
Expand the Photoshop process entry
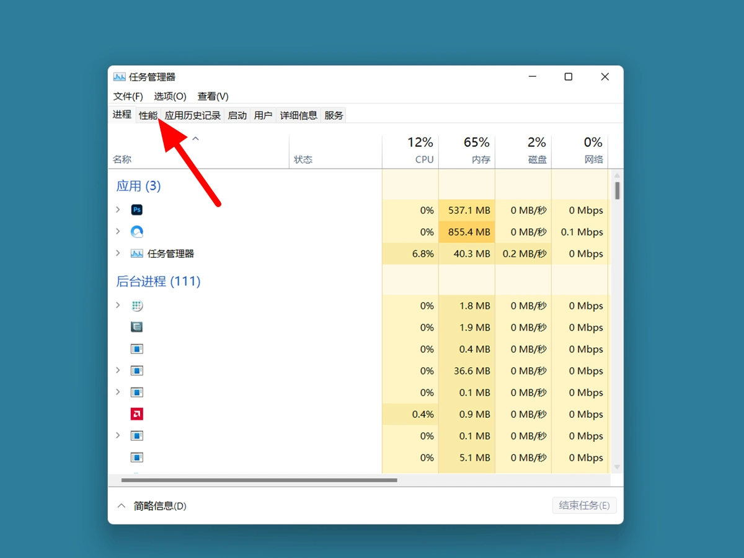[x=118, y=210]
